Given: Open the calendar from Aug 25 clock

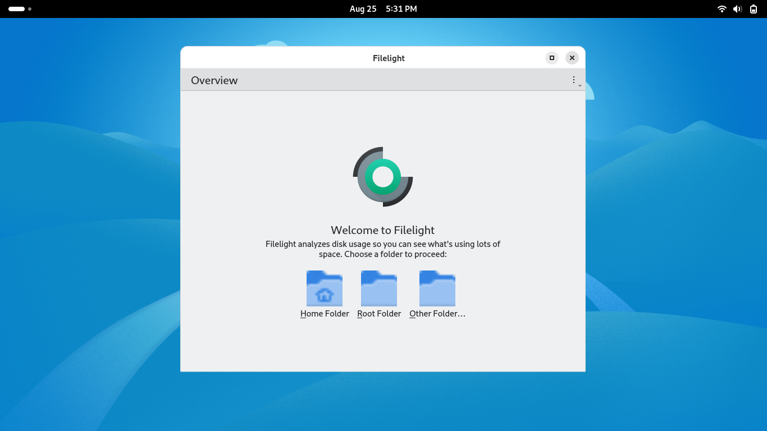Looking at the screenshot, I should (x=383, y=9).
